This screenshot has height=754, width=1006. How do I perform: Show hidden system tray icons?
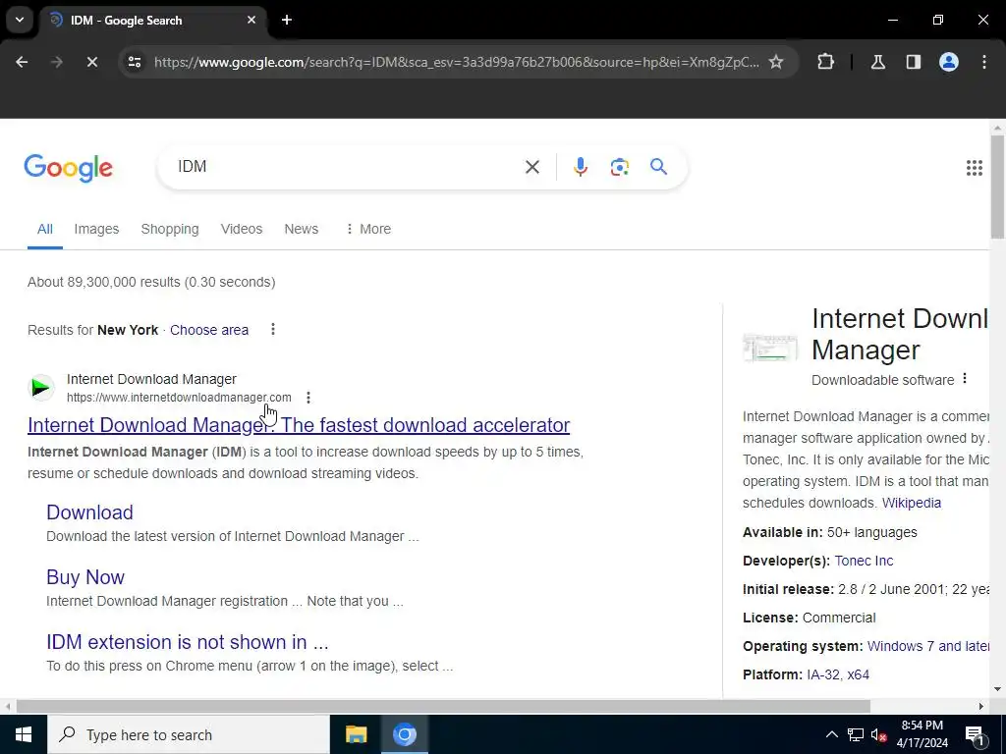(831, 734)
